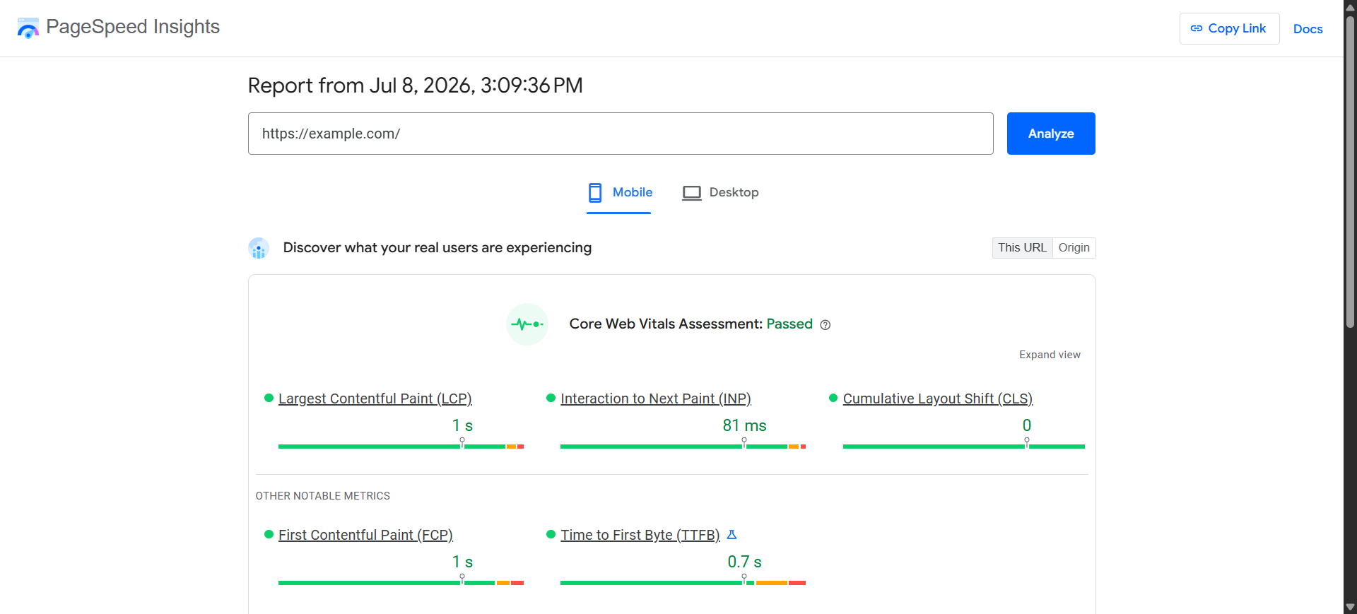Click Expand view
The width and height of the screenshot is (1357, 614).
[x=1050, y=355]
